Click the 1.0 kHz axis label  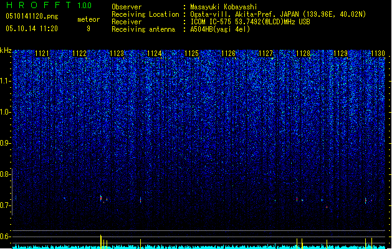[4, 112]
